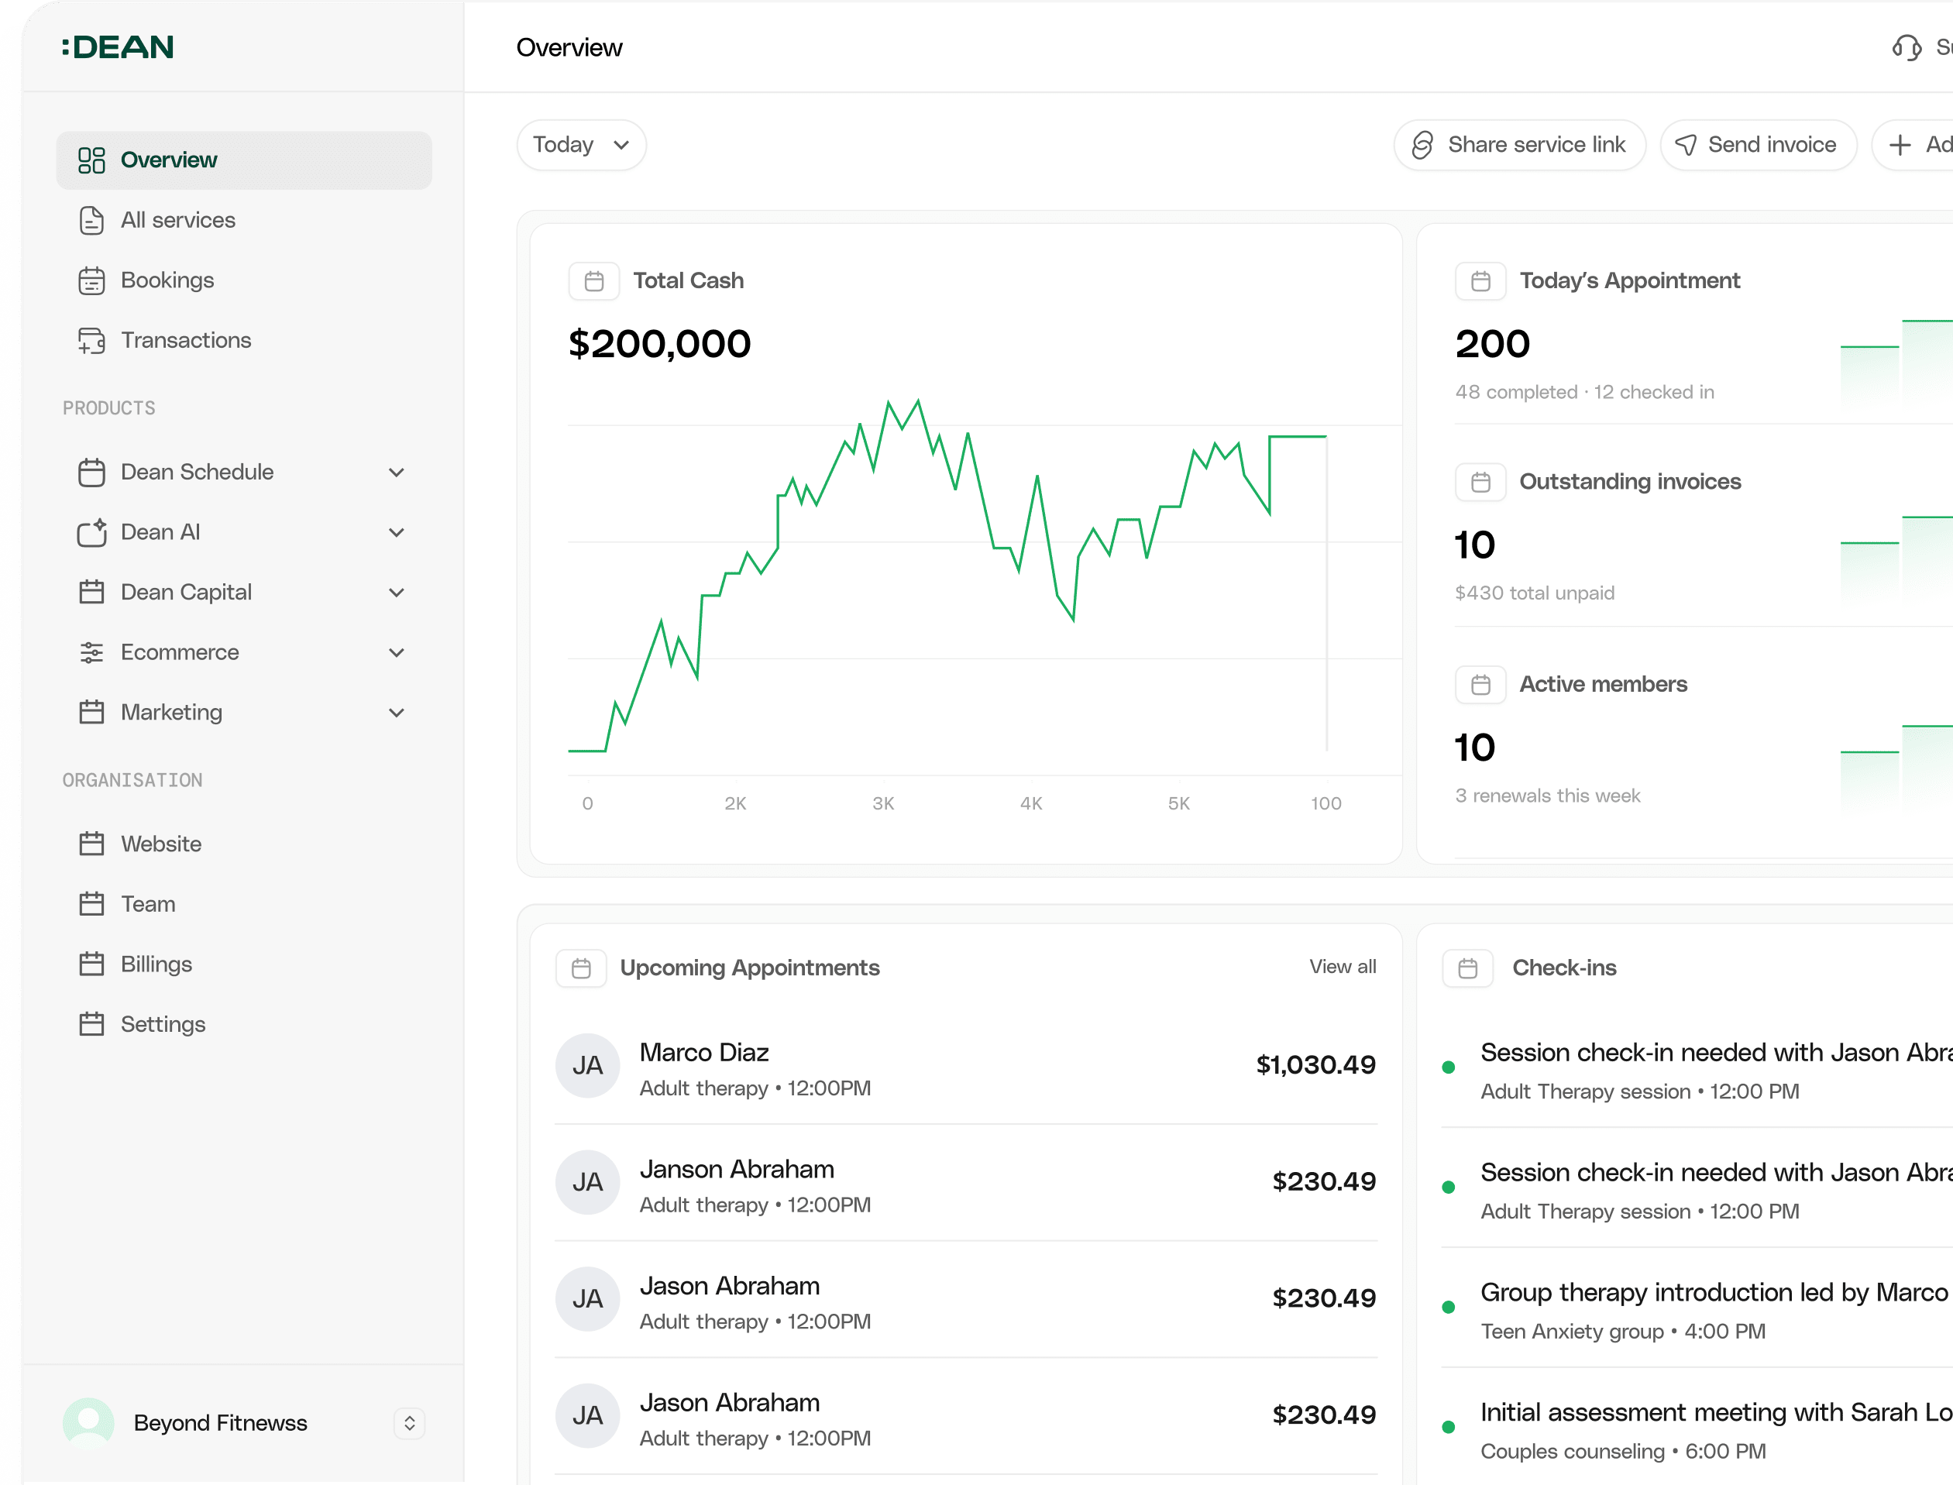
Task: Click the Settings icon in sidebar
Action: [91, 1025]
